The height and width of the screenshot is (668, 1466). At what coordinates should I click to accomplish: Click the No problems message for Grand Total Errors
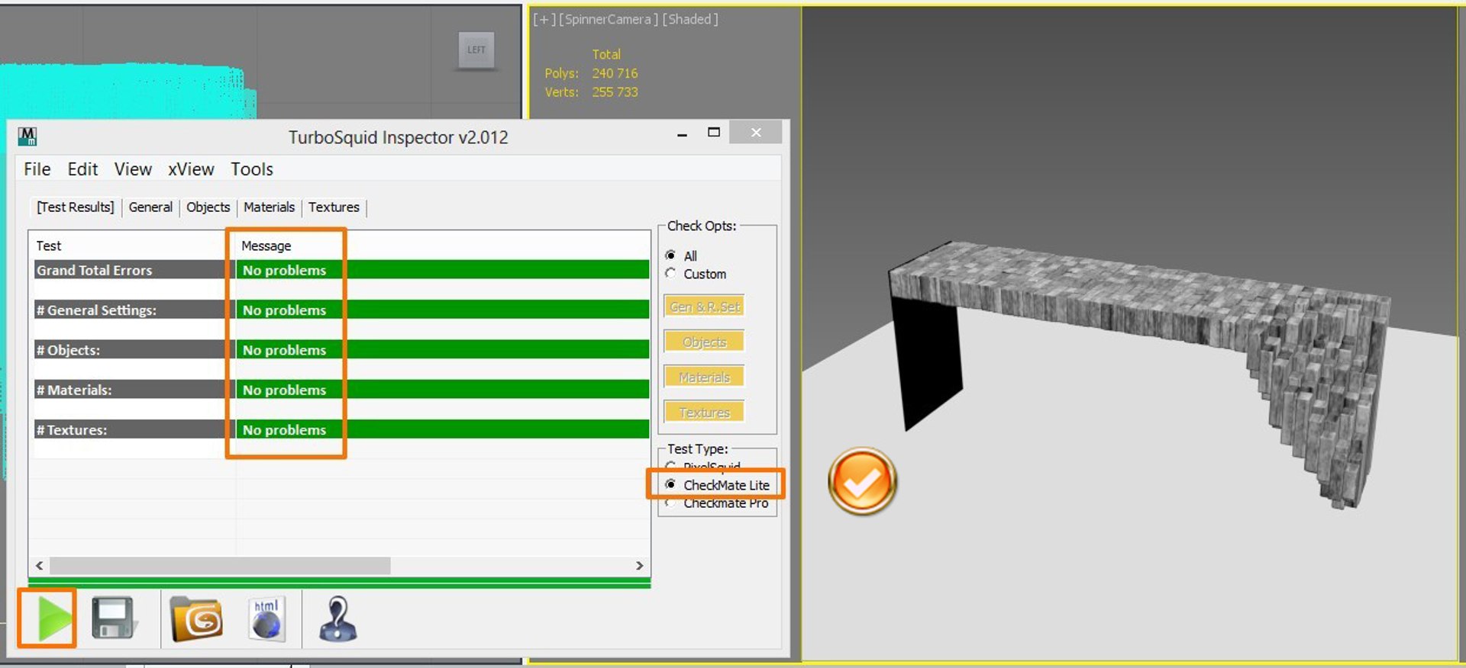[284, 270]
